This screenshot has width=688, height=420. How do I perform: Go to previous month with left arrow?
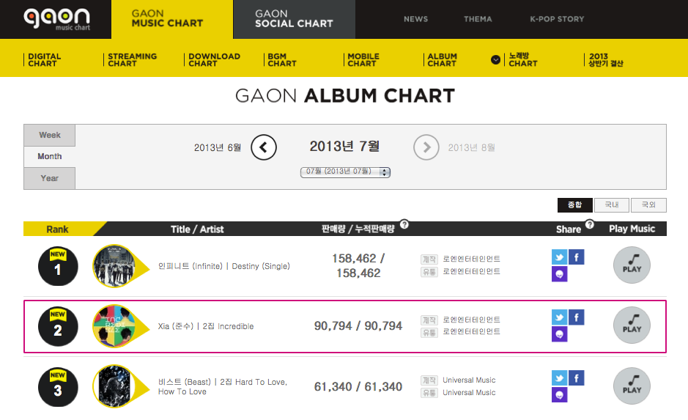coord(264,147)
